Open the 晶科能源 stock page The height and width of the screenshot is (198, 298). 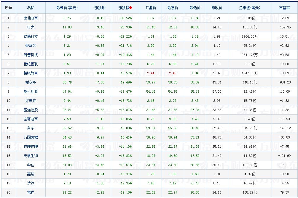(31, 91)
